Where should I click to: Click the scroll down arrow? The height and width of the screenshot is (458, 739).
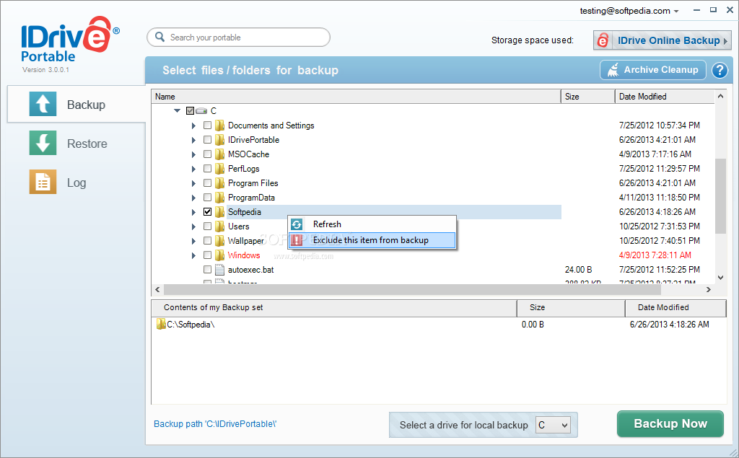point(720,278)
